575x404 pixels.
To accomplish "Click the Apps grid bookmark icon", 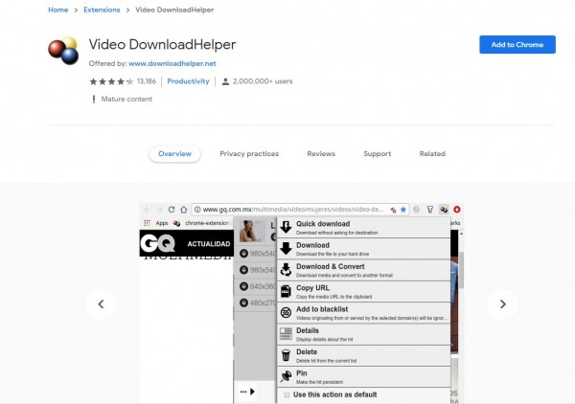I will pyautogui.click(x=147, y=223).
